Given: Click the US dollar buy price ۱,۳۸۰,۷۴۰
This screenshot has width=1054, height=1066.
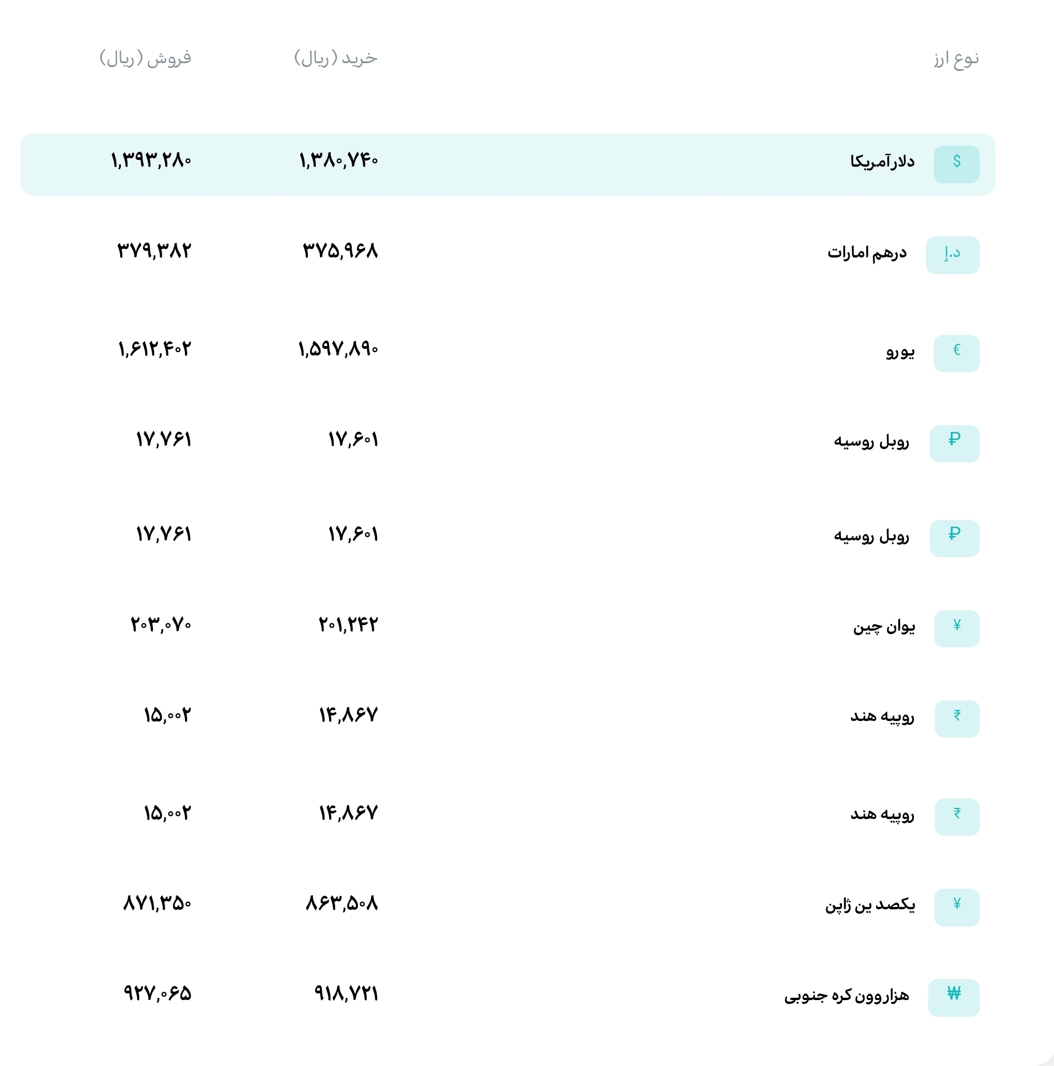Looking at the screenshot, I should point(338,161).
